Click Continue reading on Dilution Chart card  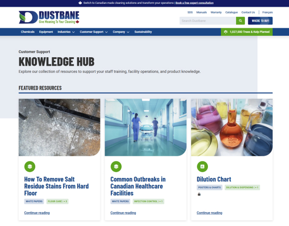click(209, 213)
